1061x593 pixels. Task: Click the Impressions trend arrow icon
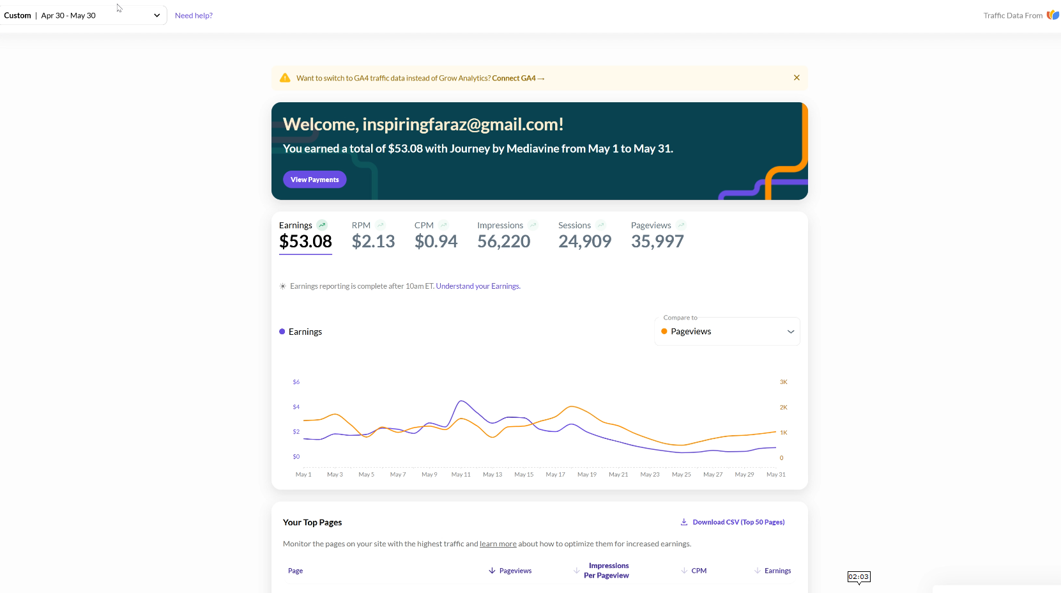[x=533, y=225]
